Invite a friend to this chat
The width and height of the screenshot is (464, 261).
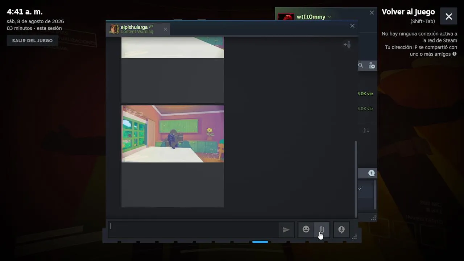tap(347, 45)
